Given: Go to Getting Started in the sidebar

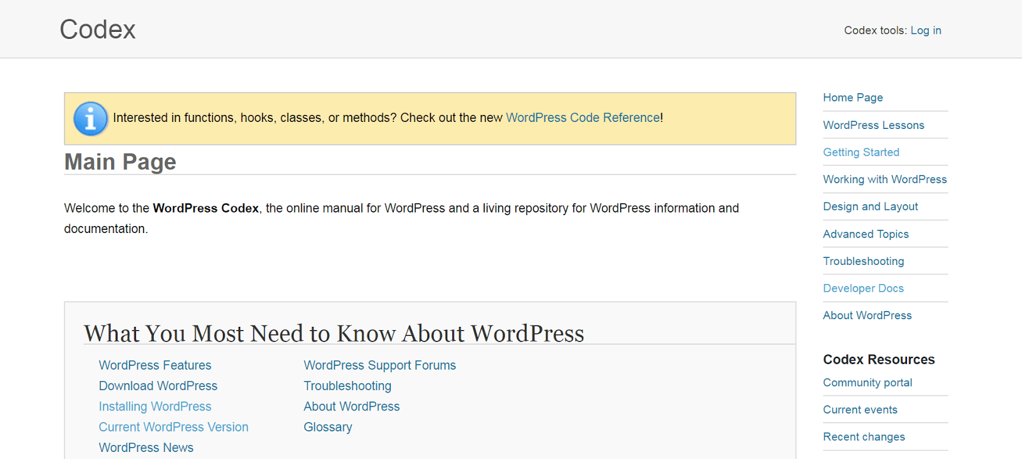Looking at the screenshot, I should pos(861,153).
